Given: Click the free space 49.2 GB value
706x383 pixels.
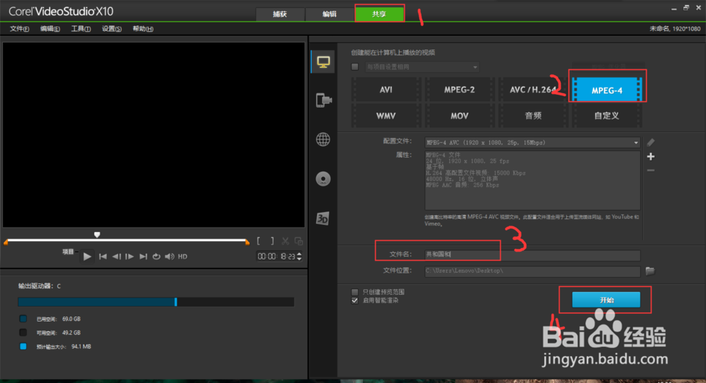Looking at the screenshot, I should point(71,333).
